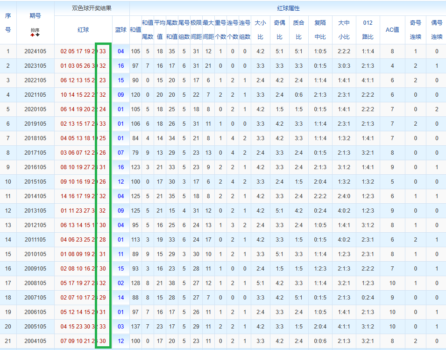Sort issue numbers descending with black down arrow
446x350 pixels.
pyautogui.click(x=37, y=35)
